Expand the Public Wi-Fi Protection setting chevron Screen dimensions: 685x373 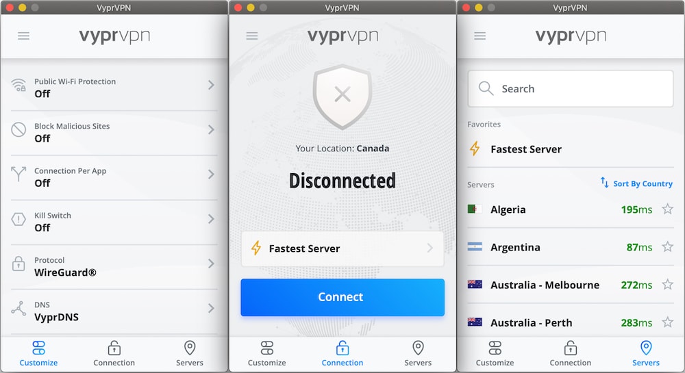(x=211, y=85)
